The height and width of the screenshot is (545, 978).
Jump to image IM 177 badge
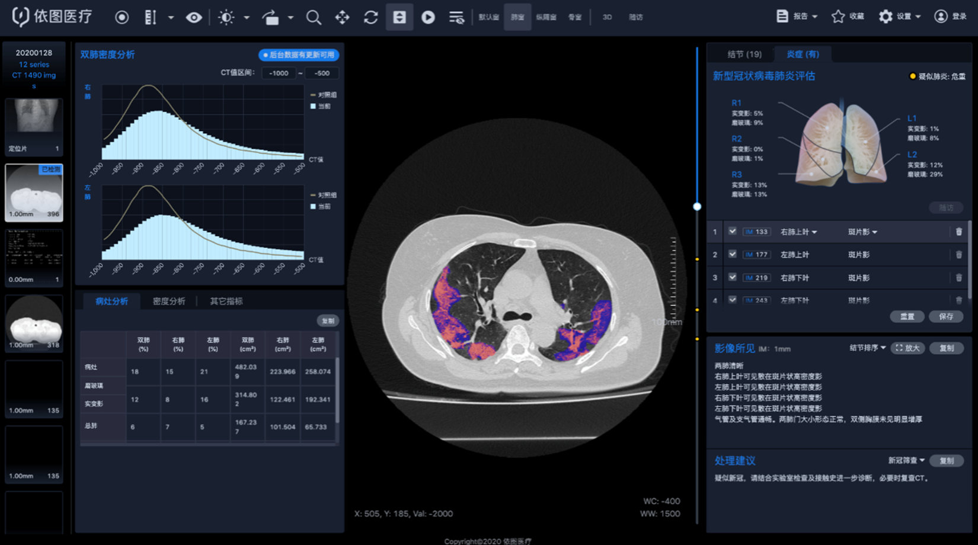756,255
